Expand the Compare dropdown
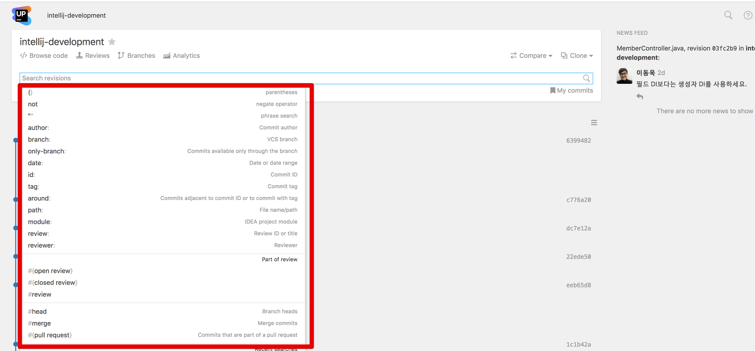 click(531, 55)
